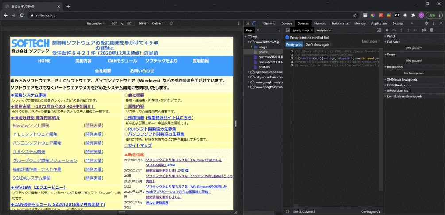Expand the image folder
This screenshot has width=445, height=215.
pos(252,47)
